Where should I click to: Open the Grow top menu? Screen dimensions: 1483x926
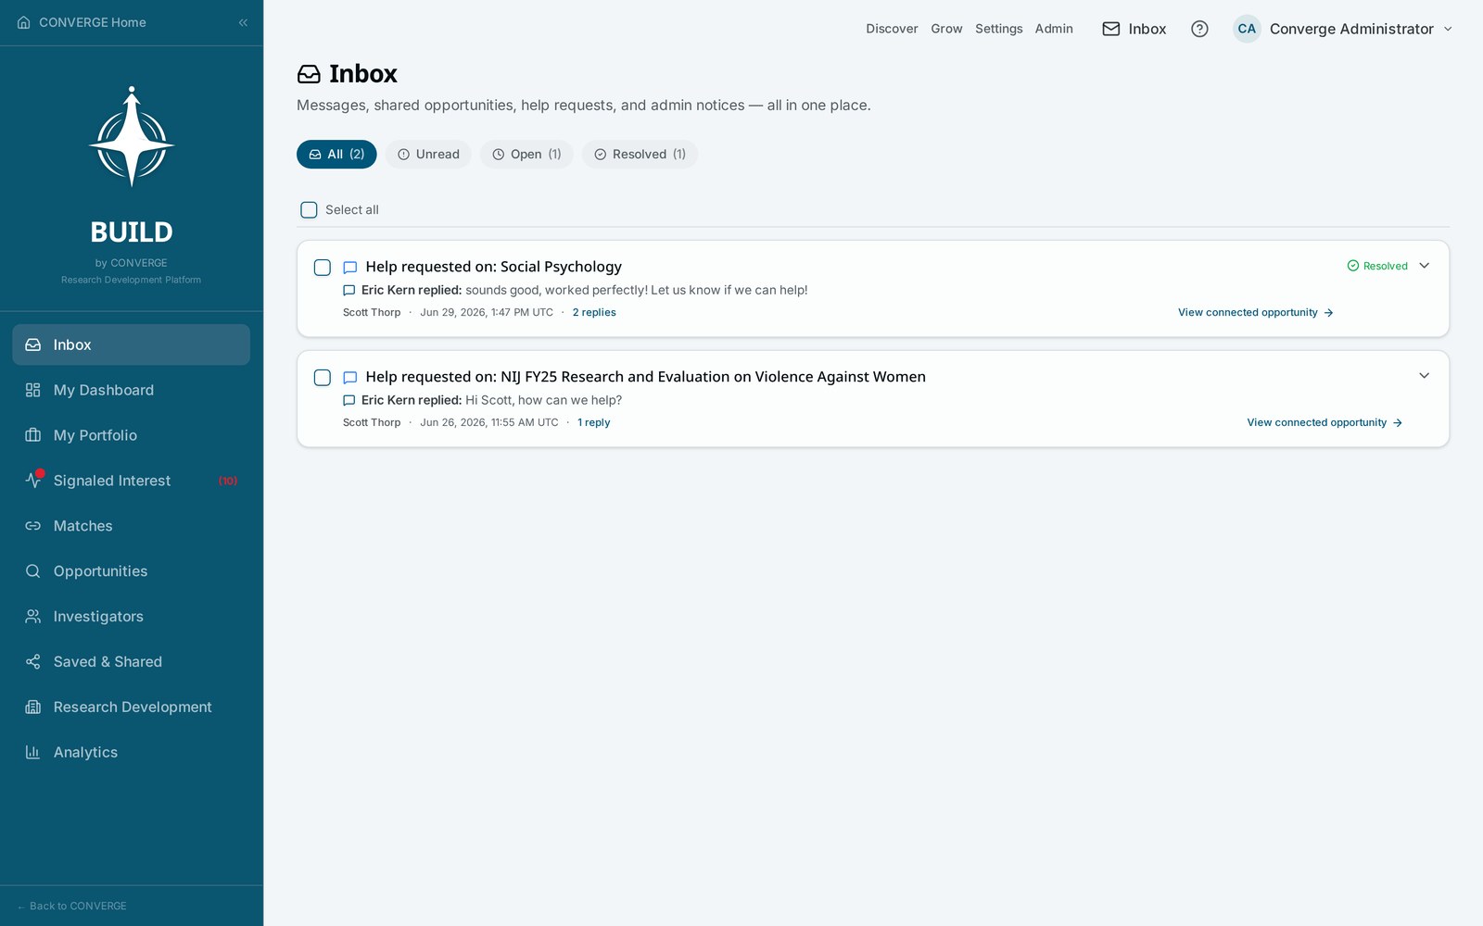click(946, 29)
